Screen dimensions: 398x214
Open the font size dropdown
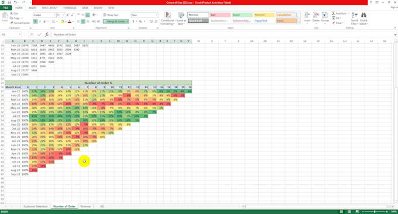[63, 15]
